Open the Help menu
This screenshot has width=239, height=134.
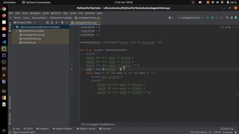tap(100, 13)
